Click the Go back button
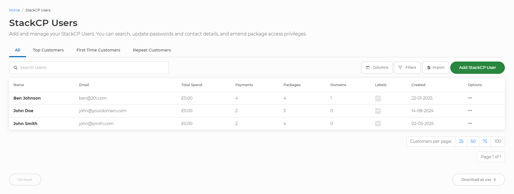The image size is (514, 194). (25, 179)
